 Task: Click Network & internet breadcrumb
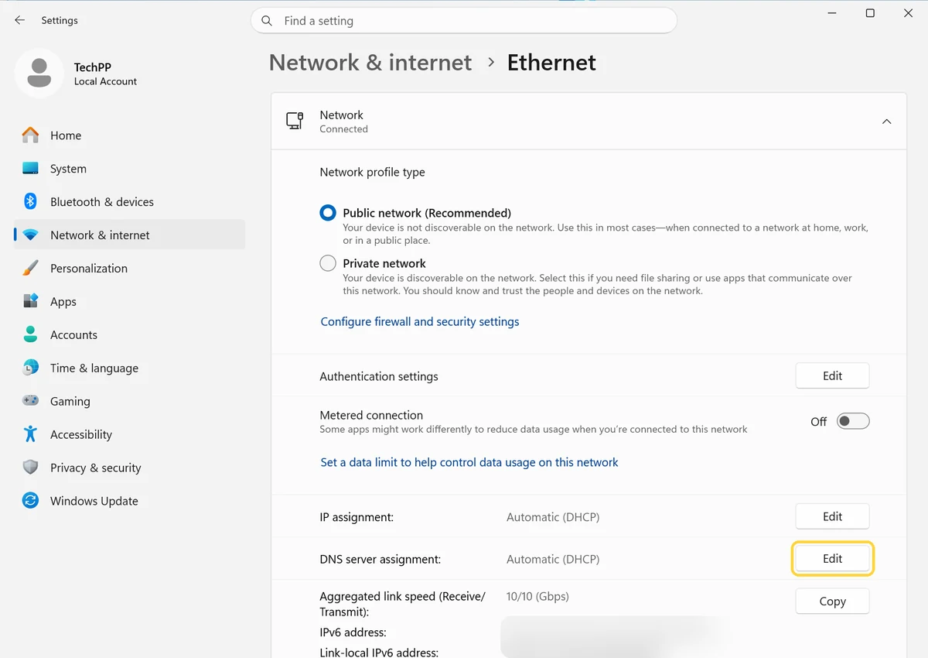pyautogui.click(x=370, y=63)
